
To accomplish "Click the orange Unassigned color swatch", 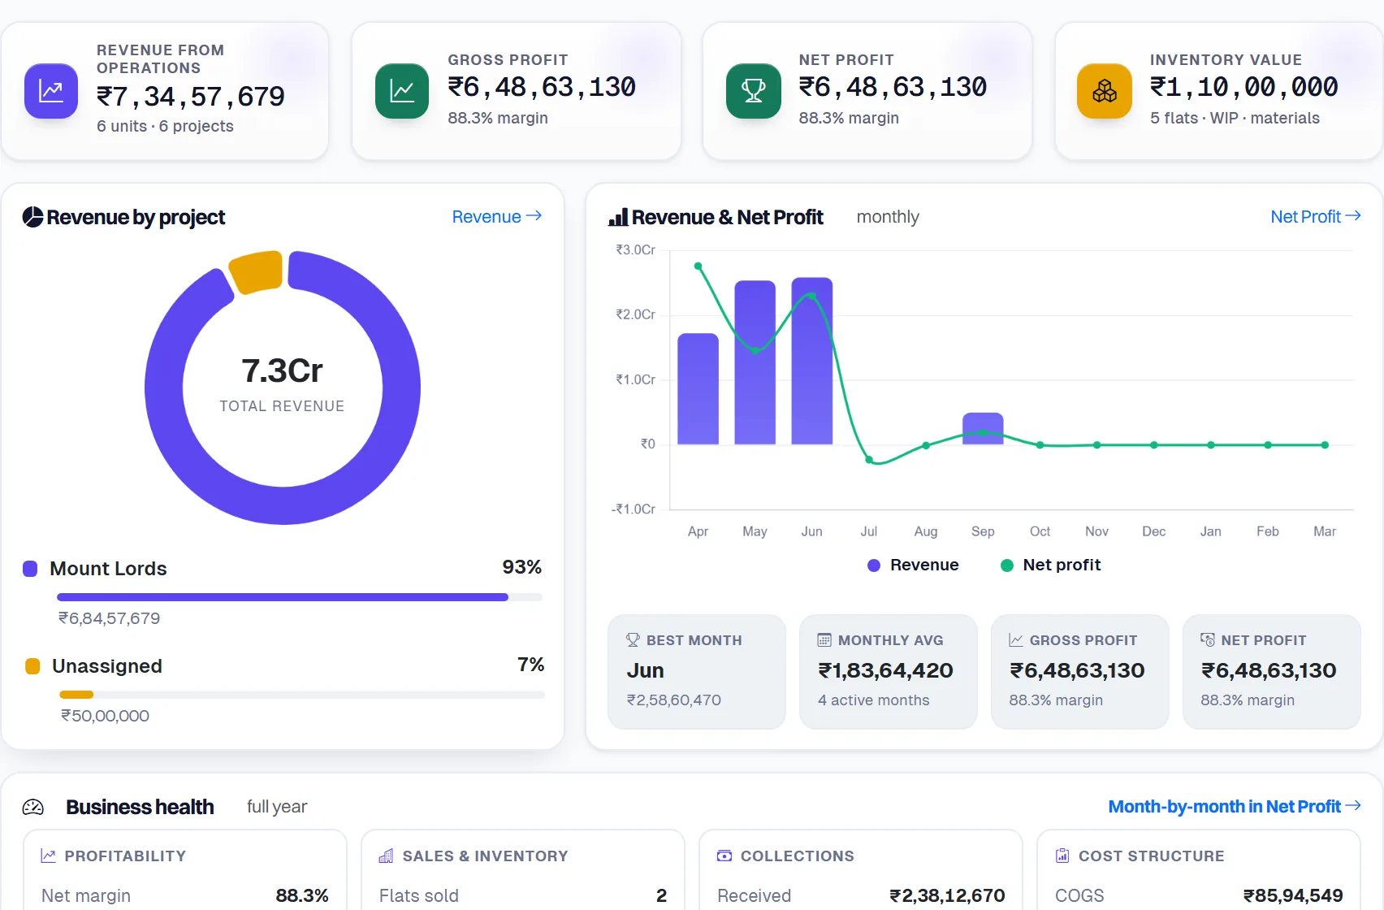I will pyautogui.click(x=32, y=666).
